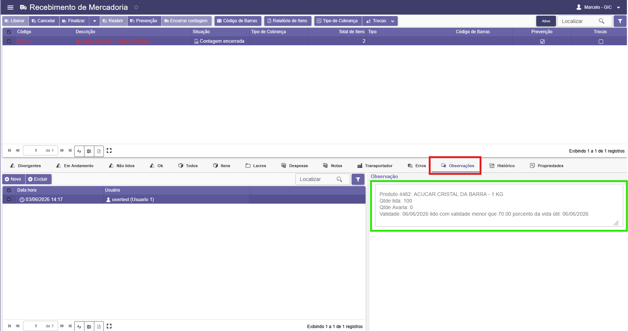
Task: Switch to the Divergentes tab
Action: pyautogui.click(x=26, y=166)
